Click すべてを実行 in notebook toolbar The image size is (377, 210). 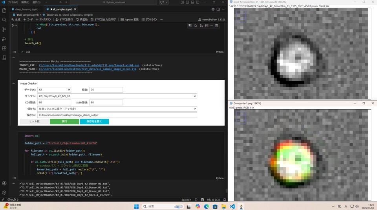tap(64, 20)
